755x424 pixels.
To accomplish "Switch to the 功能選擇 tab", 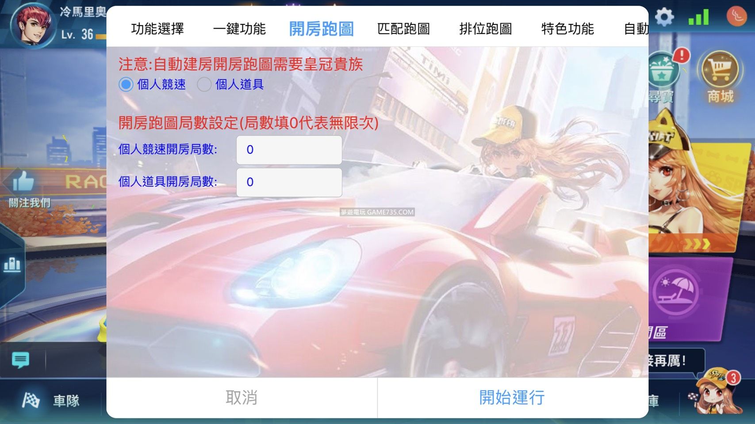I will coord(157,28).
